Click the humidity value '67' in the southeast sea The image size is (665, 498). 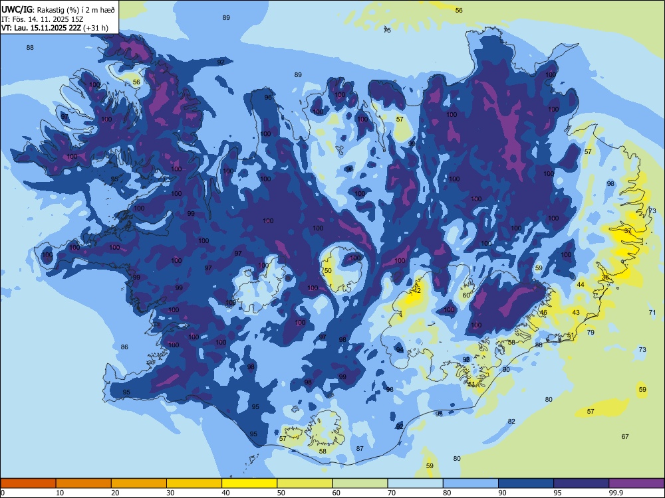pos(625,437)
